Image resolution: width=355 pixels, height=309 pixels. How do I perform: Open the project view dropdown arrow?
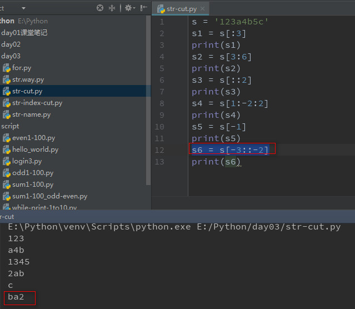pos(23,8)
